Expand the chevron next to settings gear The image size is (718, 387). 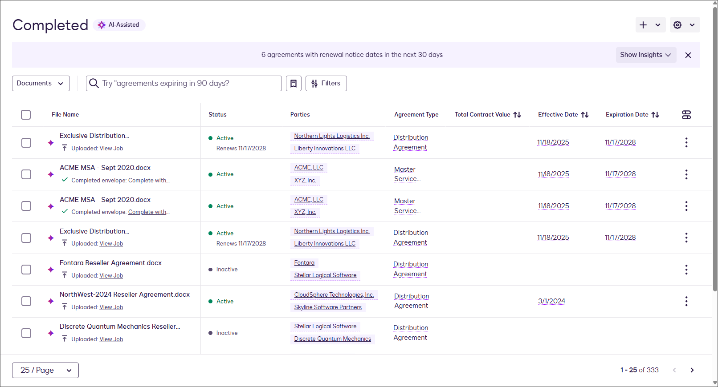pyautogui.click(x=692, y=25)
